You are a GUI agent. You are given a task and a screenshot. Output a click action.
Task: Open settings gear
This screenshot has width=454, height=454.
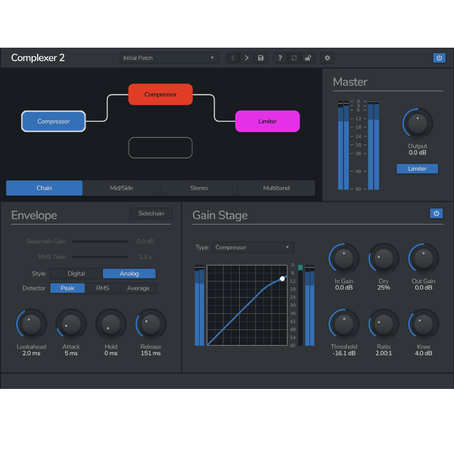click(328, 58)
